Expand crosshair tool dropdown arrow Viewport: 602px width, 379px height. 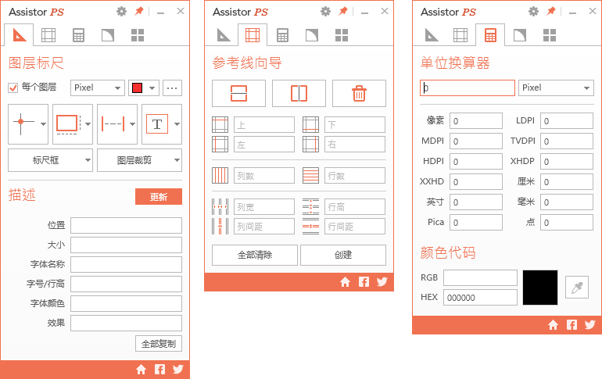[43, 124]
